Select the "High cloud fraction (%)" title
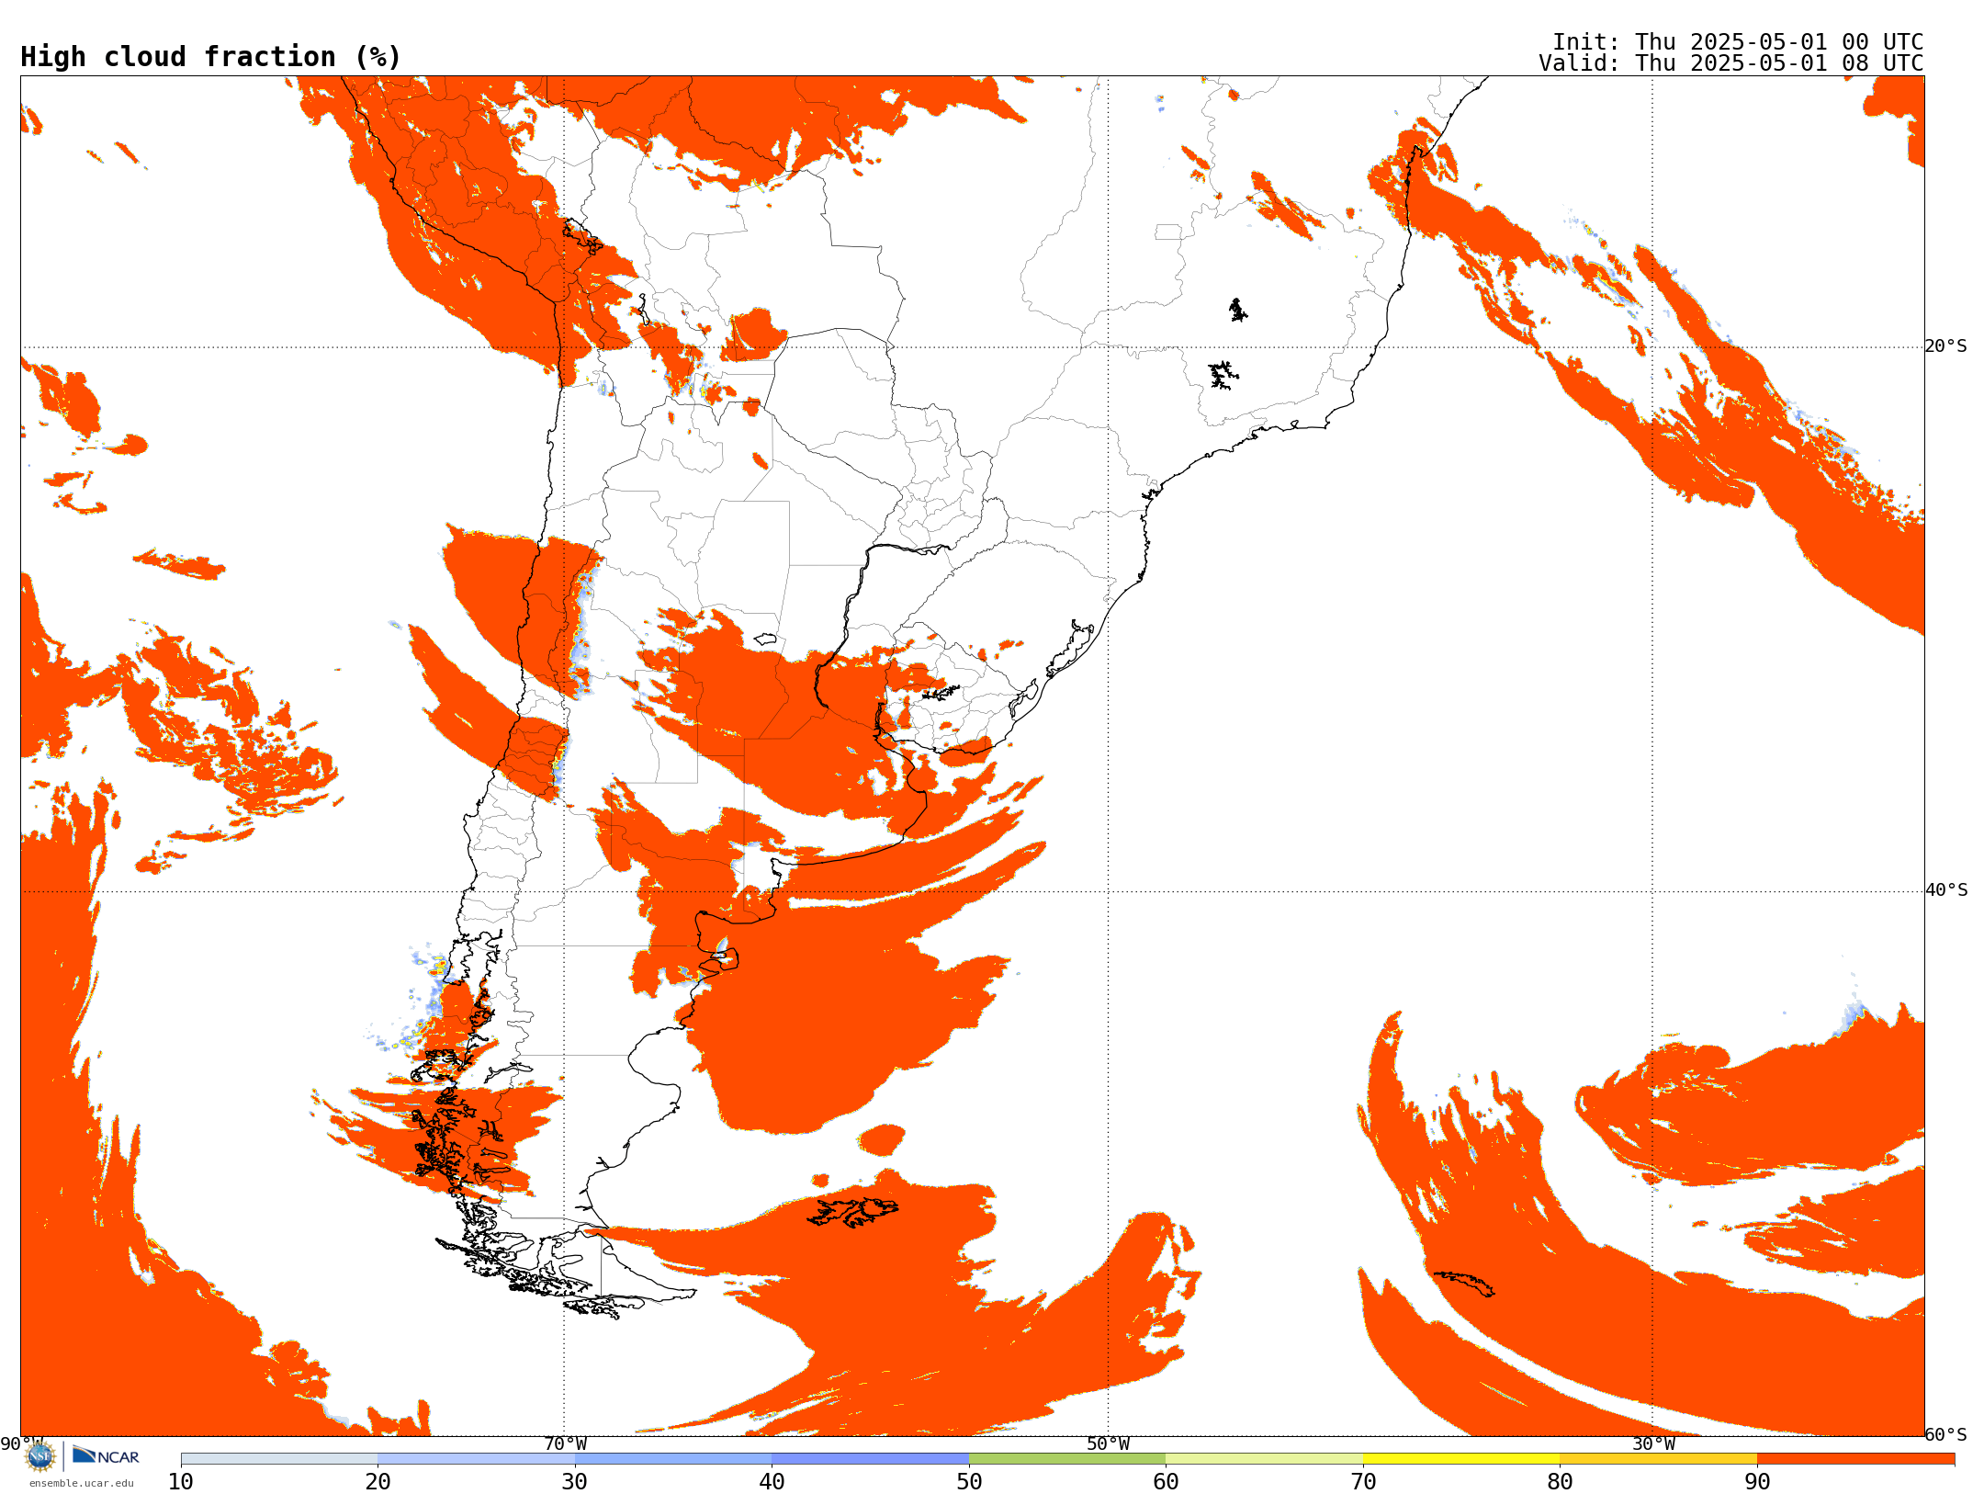The image size is (1984, 1494). coord(211,57)
